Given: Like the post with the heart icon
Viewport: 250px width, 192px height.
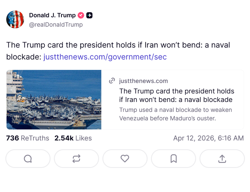Looking at the screenshot, I should 125,158.
